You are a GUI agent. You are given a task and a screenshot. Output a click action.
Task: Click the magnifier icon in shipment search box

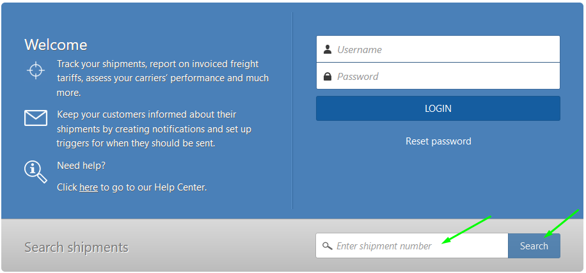[327, 246]
